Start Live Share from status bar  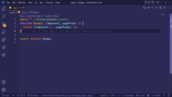[33, 95]
